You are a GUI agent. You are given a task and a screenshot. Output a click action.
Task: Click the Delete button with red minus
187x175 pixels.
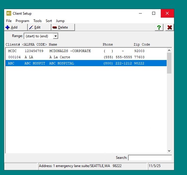63,27
